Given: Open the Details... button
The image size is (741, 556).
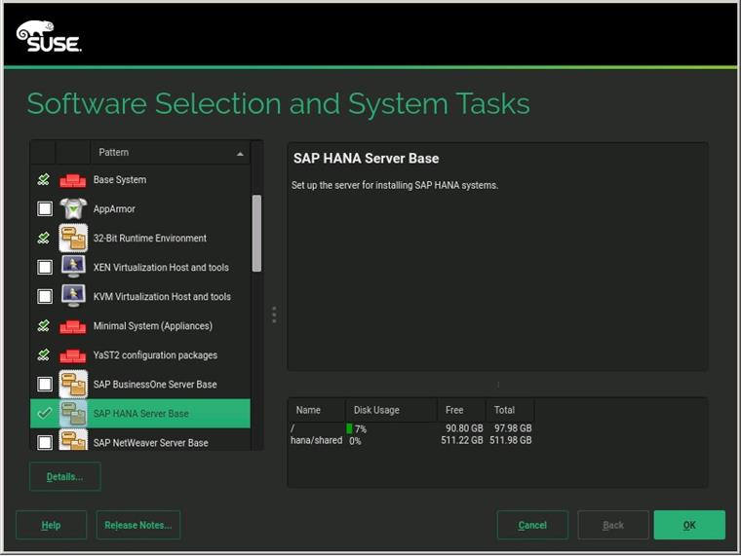Looking at the screenshot, I should (65, 477).
